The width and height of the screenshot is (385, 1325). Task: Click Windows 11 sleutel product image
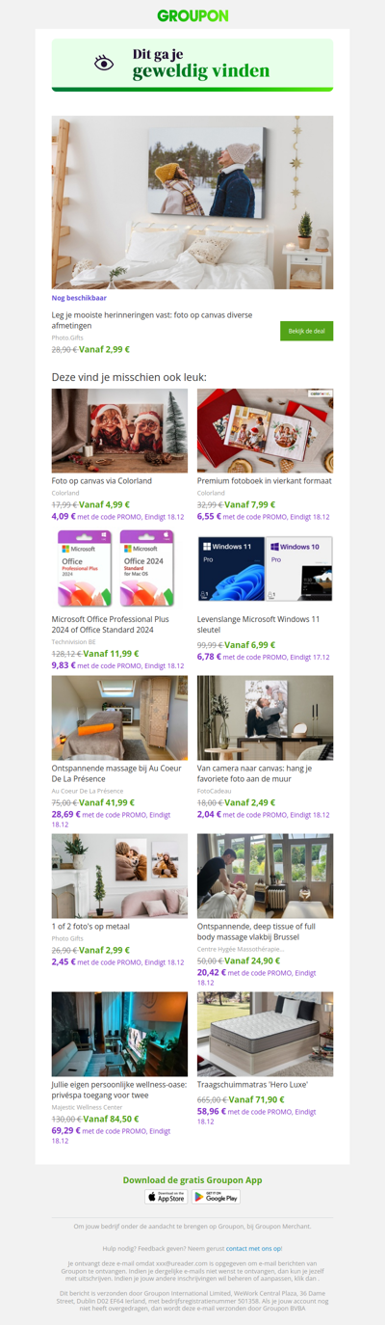pyautogui.click(x=265, y=568)
